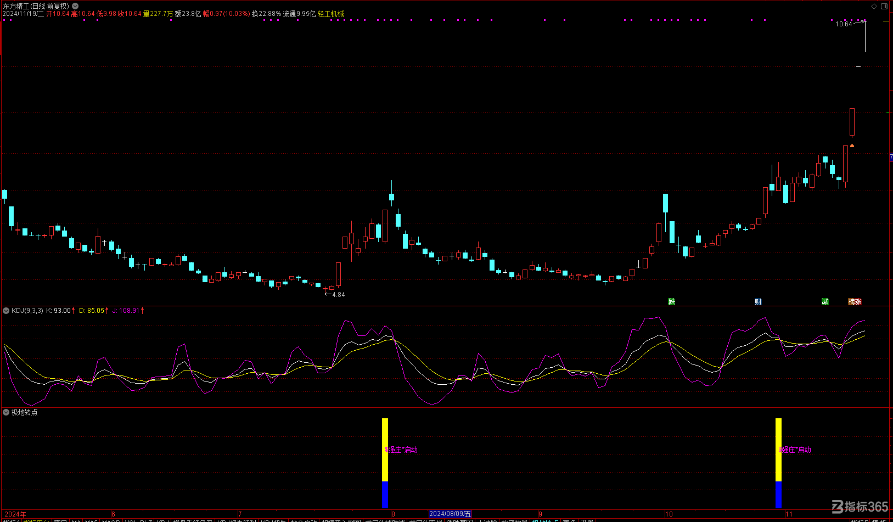Click the 10.64 high price label
Image resolution: width=893 pixels, height=522 pixels.
pyautogui.click(x=844, y=24)
